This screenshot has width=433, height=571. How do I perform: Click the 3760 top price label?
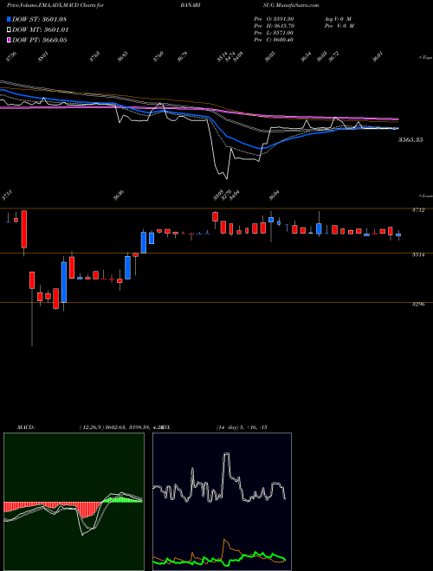point(158,56)
